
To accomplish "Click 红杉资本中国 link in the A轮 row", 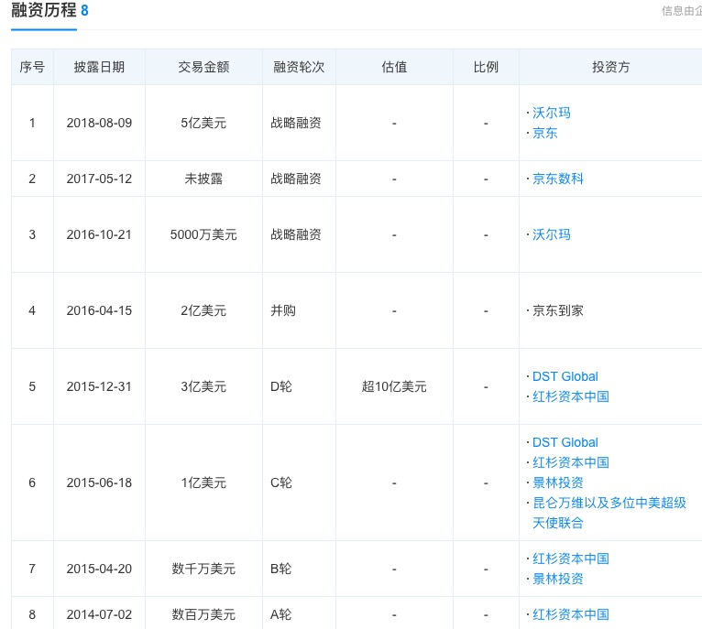I will pyautogui.click(x=570, y=614).
